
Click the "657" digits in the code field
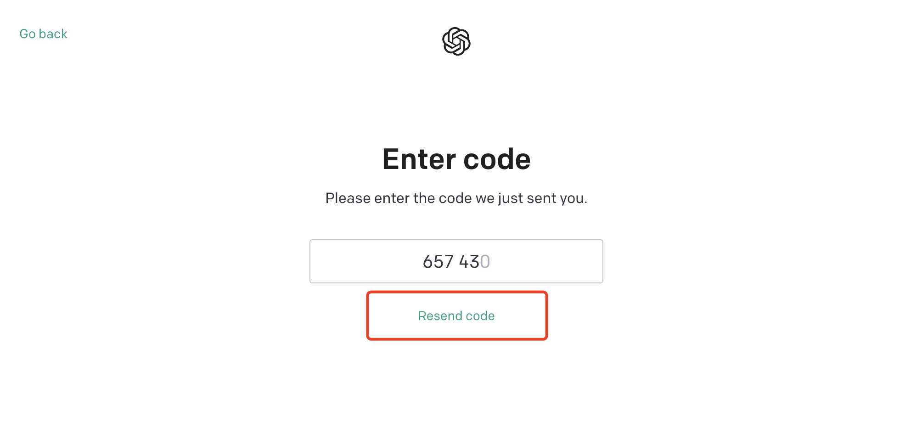coord(438,262)
